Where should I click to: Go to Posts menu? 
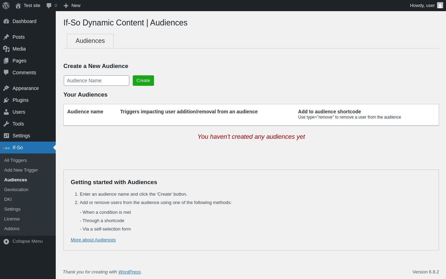(x=28, y=37)
